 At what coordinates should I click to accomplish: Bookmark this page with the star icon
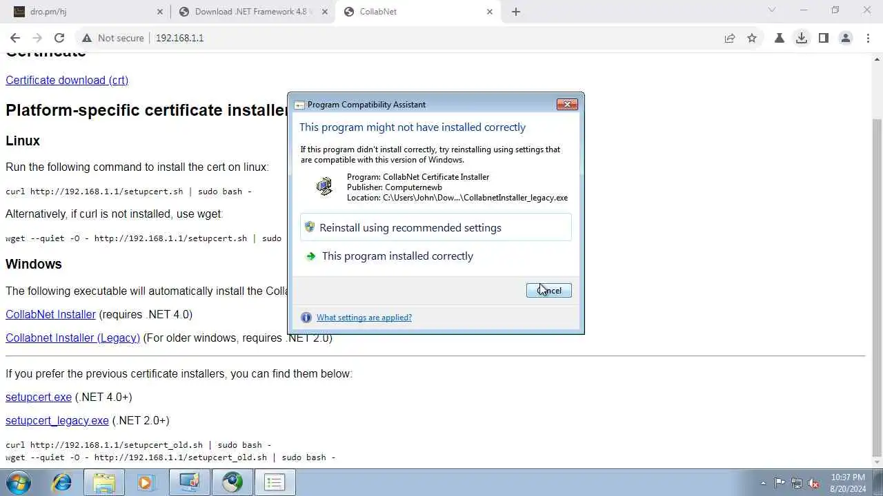[x=752, y=38]
